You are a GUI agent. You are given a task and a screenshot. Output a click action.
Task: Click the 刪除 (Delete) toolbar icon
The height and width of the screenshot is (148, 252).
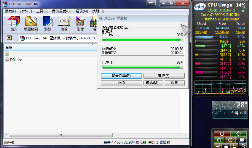(80, 23)
